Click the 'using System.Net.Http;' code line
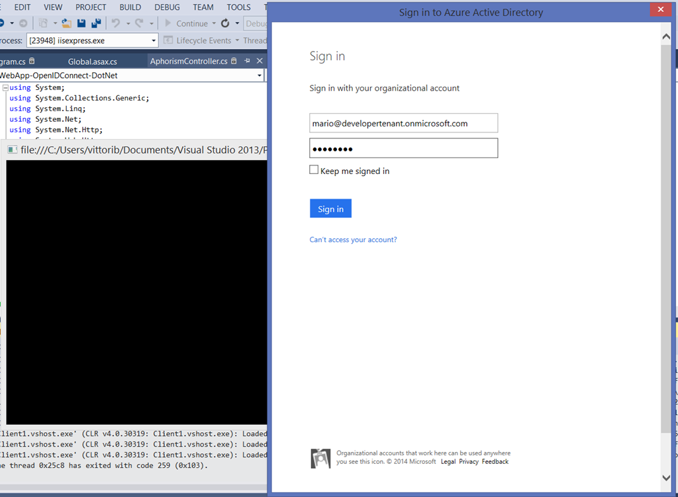678x497 pixels. coord(56,130)
